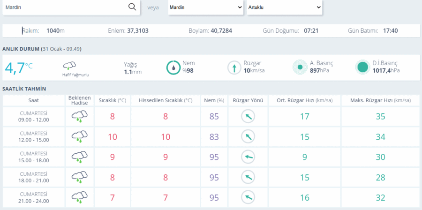The height and width of the screenshot is (210, 422).
Task: Click the Hafif Yağmurlu cloud icon
Action: tap(69, 66)
